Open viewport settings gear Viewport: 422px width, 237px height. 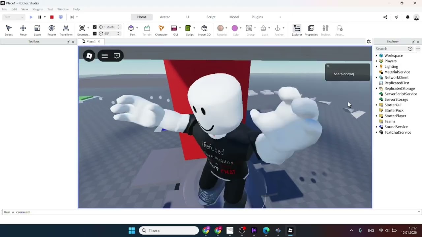pos(369,41)
